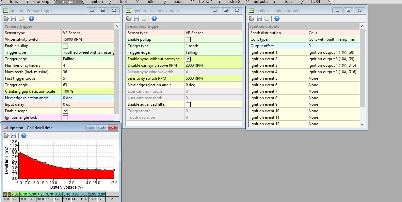
Task: Disable the Enable scope checkbox
Action: 65,111
